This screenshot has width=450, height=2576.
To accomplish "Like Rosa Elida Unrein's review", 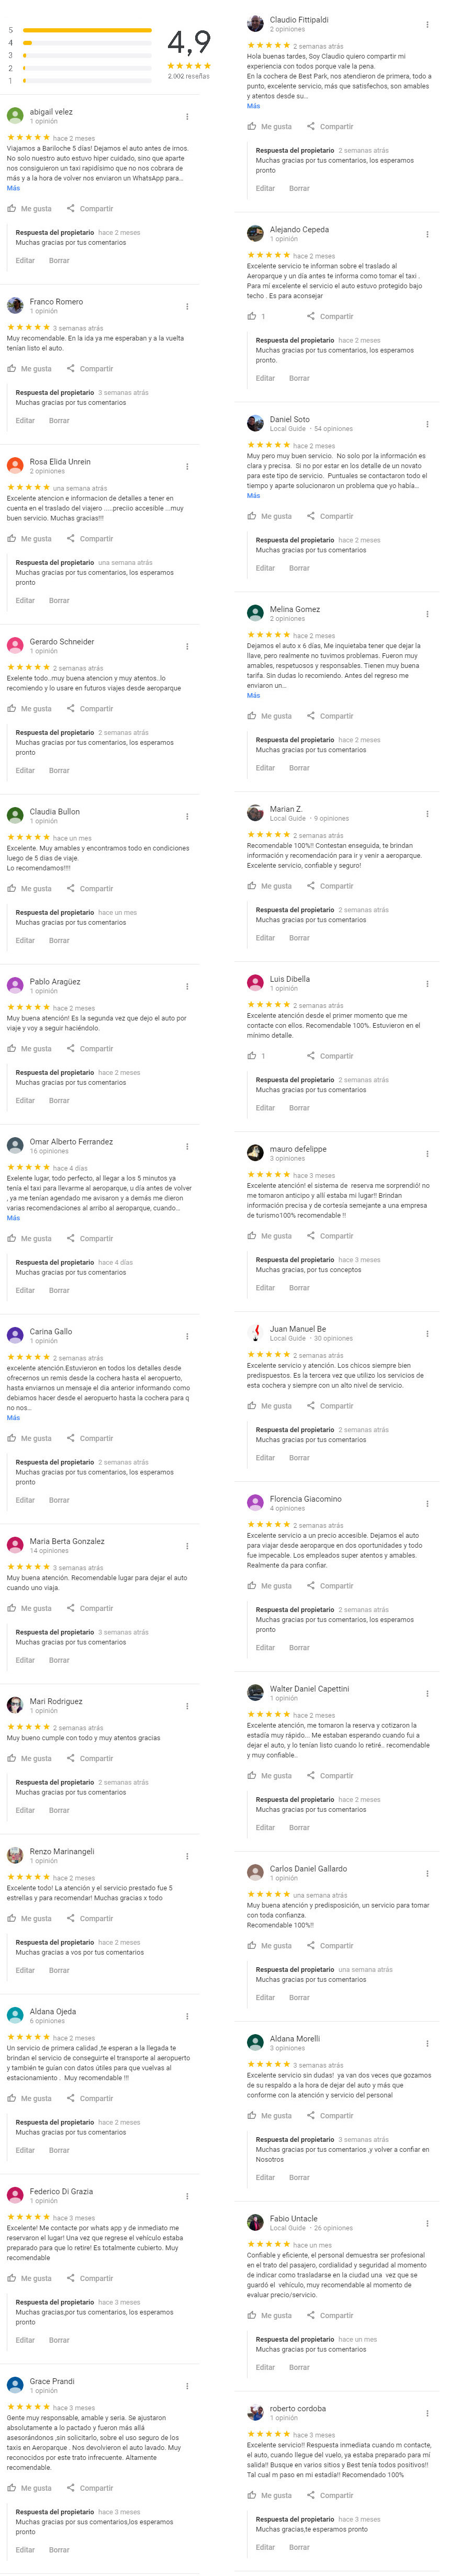I will pos(29,539).
